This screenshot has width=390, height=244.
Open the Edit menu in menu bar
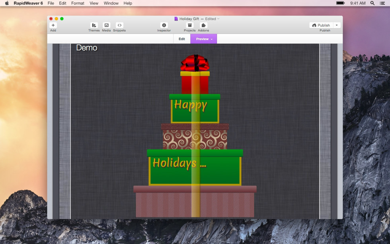pyautogui.click(x=62, y=3)
